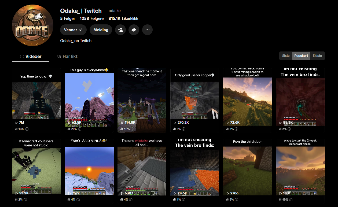Image resolution: width=338 pixels, height=207 pixels.
Task: Open the three-dots more options menu
Action: [x=147, y=30]
